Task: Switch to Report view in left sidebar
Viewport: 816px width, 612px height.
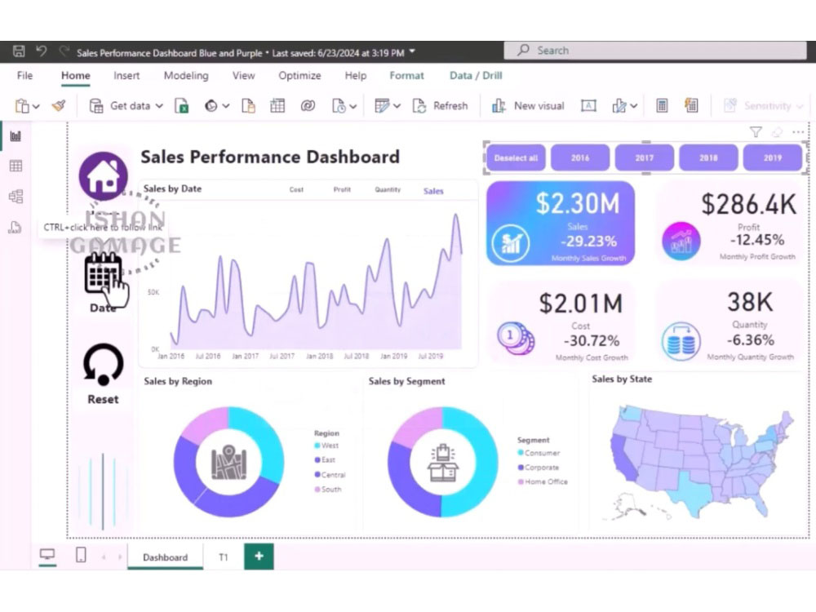Action: [16, 136]
